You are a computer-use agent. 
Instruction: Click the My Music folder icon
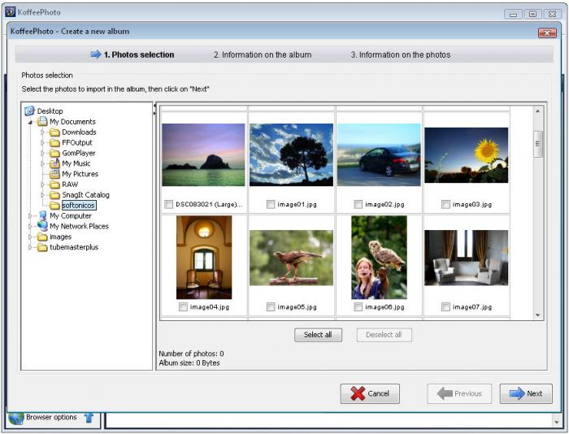[54, 163]
